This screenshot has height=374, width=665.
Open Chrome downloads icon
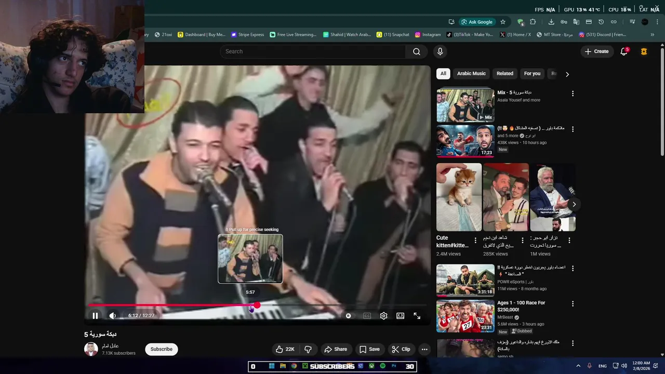(x=551, y=22)
